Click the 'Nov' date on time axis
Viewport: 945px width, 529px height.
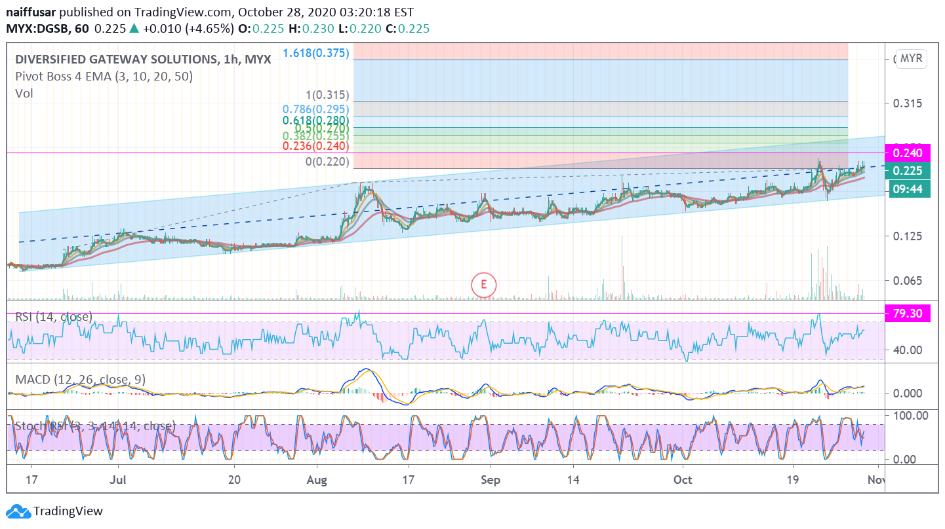pyautogui.click(x=875, y=479)
